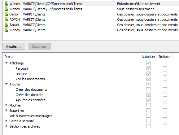Image resolution: width=179 pixels, height=135 pixels.
Task: Collapse the Ajouter rights group
Action: (7, 84)
